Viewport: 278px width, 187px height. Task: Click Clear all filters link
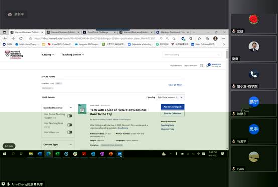tap(175, 85)
